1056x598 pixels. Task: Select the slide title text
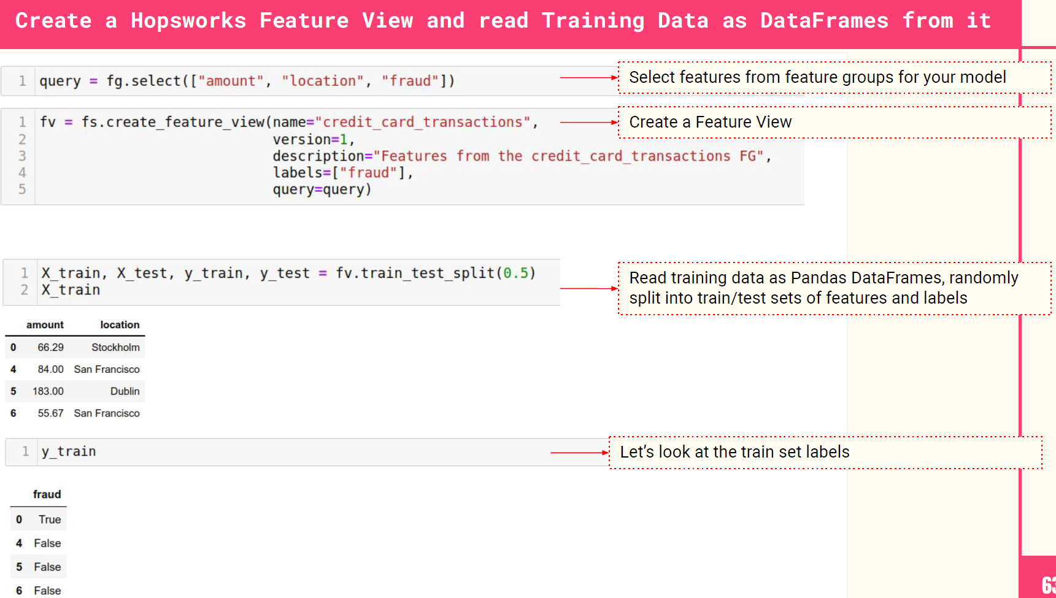click(503, 21)
